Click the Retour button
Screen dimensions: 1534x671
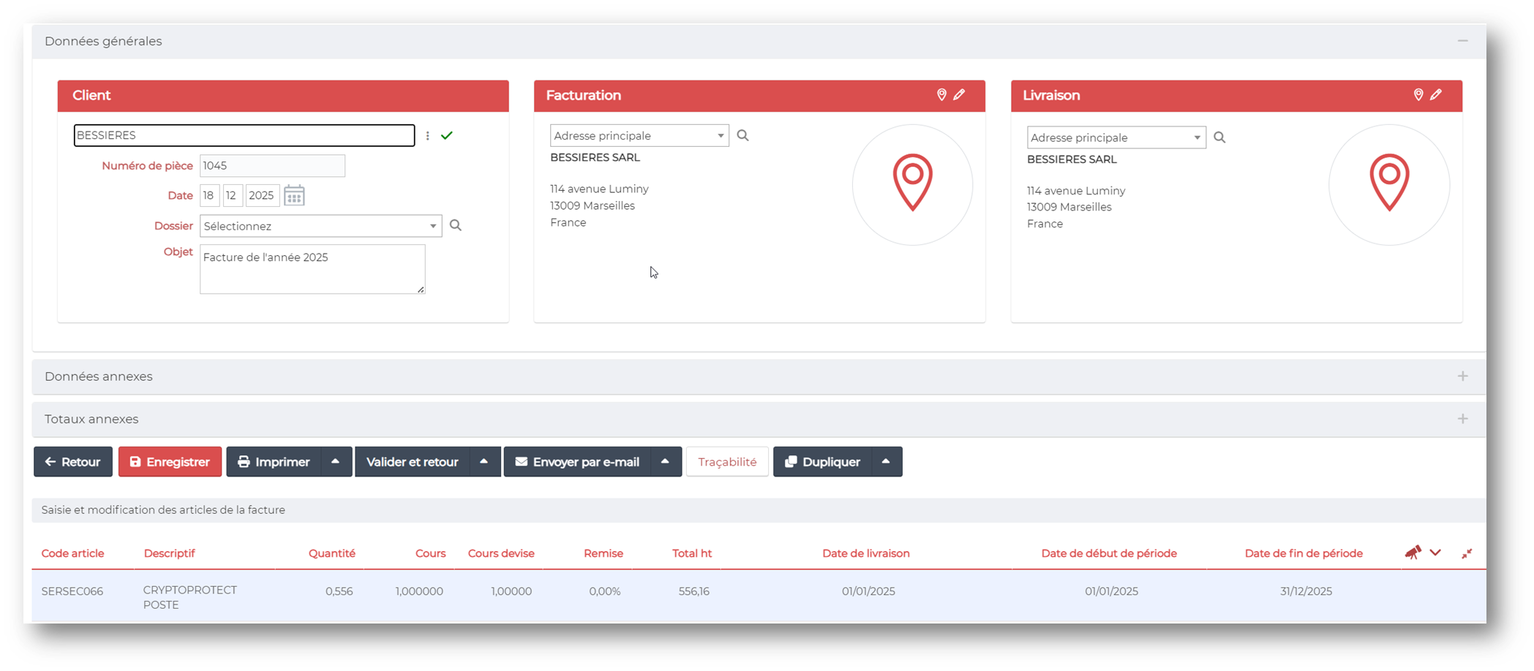coord(73,462)
